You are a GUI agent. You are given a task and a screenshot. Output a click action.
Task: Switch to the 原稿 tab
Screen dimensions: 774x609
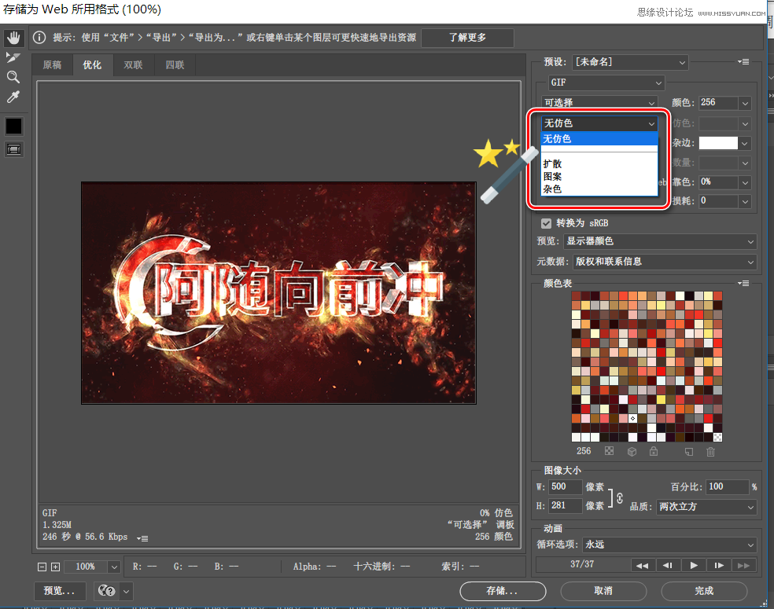click(x=52, y=64)
